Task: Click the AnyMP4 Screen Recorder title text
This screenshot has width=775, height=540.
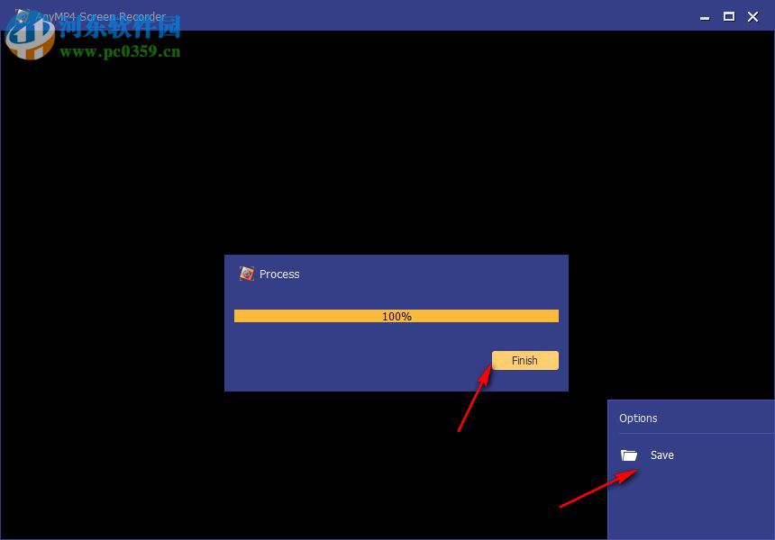Action: tap(102, 16)
